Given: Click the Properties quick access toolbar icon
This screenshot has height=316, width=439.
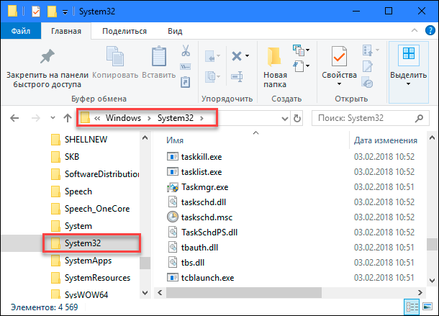Looking at the screenshot, I should pos(36,12).
